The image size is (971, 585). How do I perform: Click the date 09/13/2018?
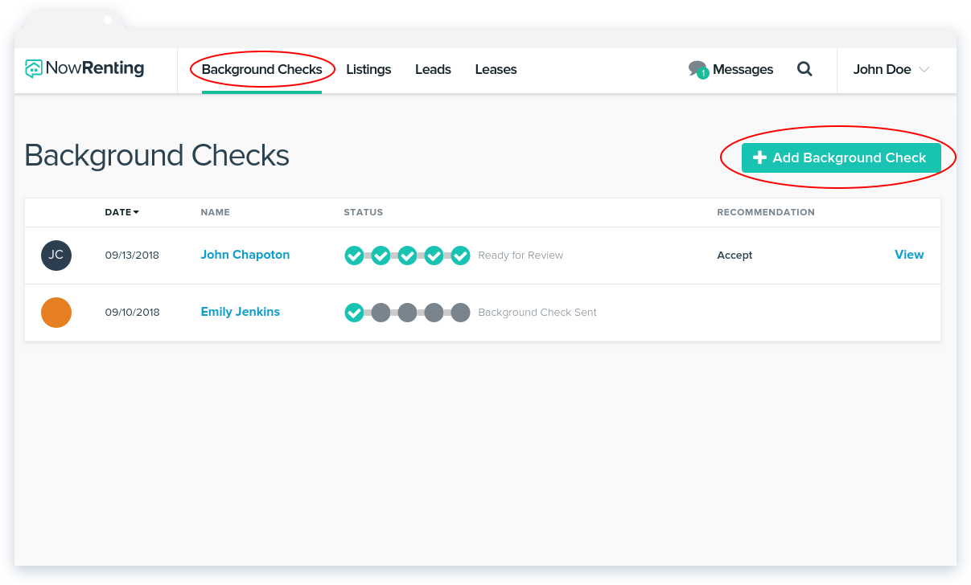coord(132,256)
